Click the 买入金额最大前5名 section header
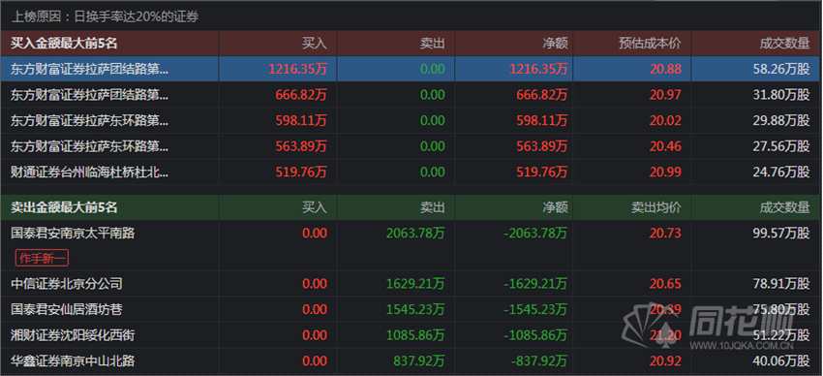 pos(65,44)
